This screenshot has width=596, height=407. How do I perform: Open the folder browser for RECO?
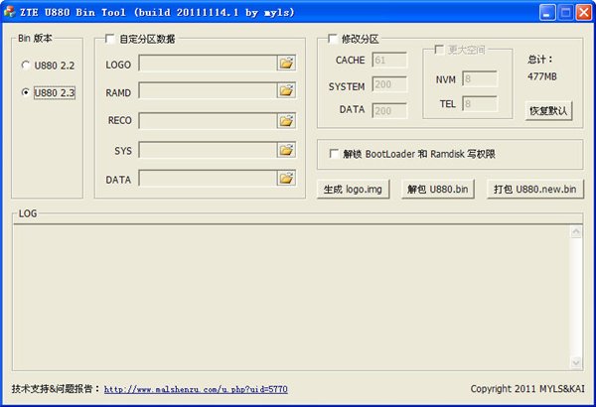[286, 120]
